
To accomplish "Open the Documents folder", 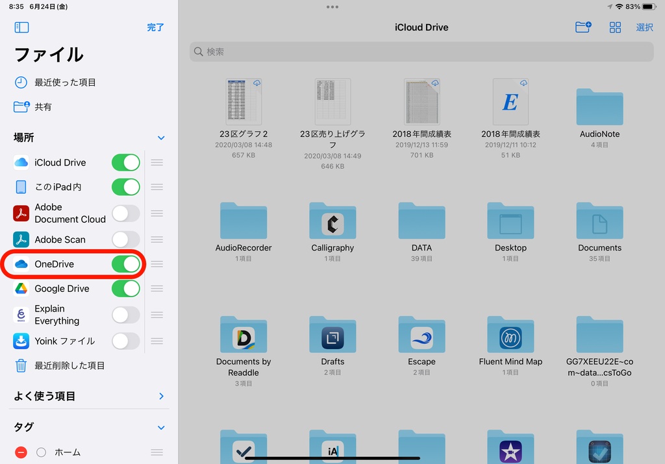I will tap(599, 221).
